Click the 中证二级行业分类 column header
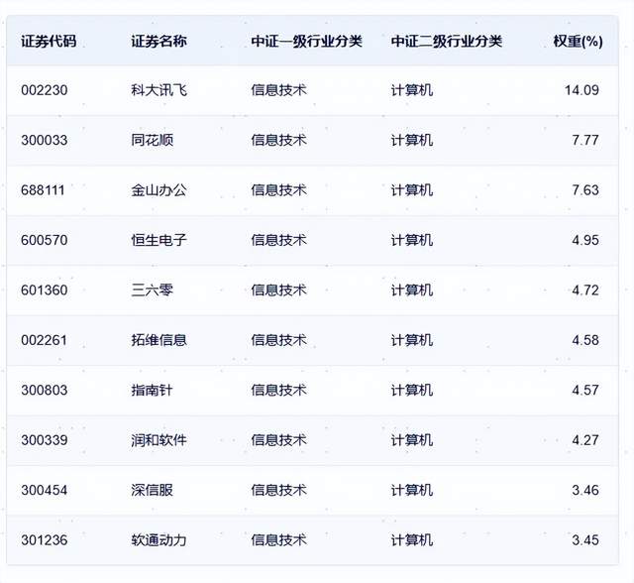This screenshot has height=583, width=634. pyautogui.click(x=446, y=42)
